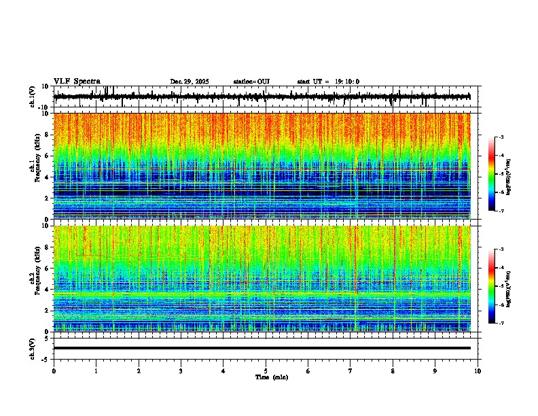Click the date 'Dec. 29, 2025'

(190, 82)
